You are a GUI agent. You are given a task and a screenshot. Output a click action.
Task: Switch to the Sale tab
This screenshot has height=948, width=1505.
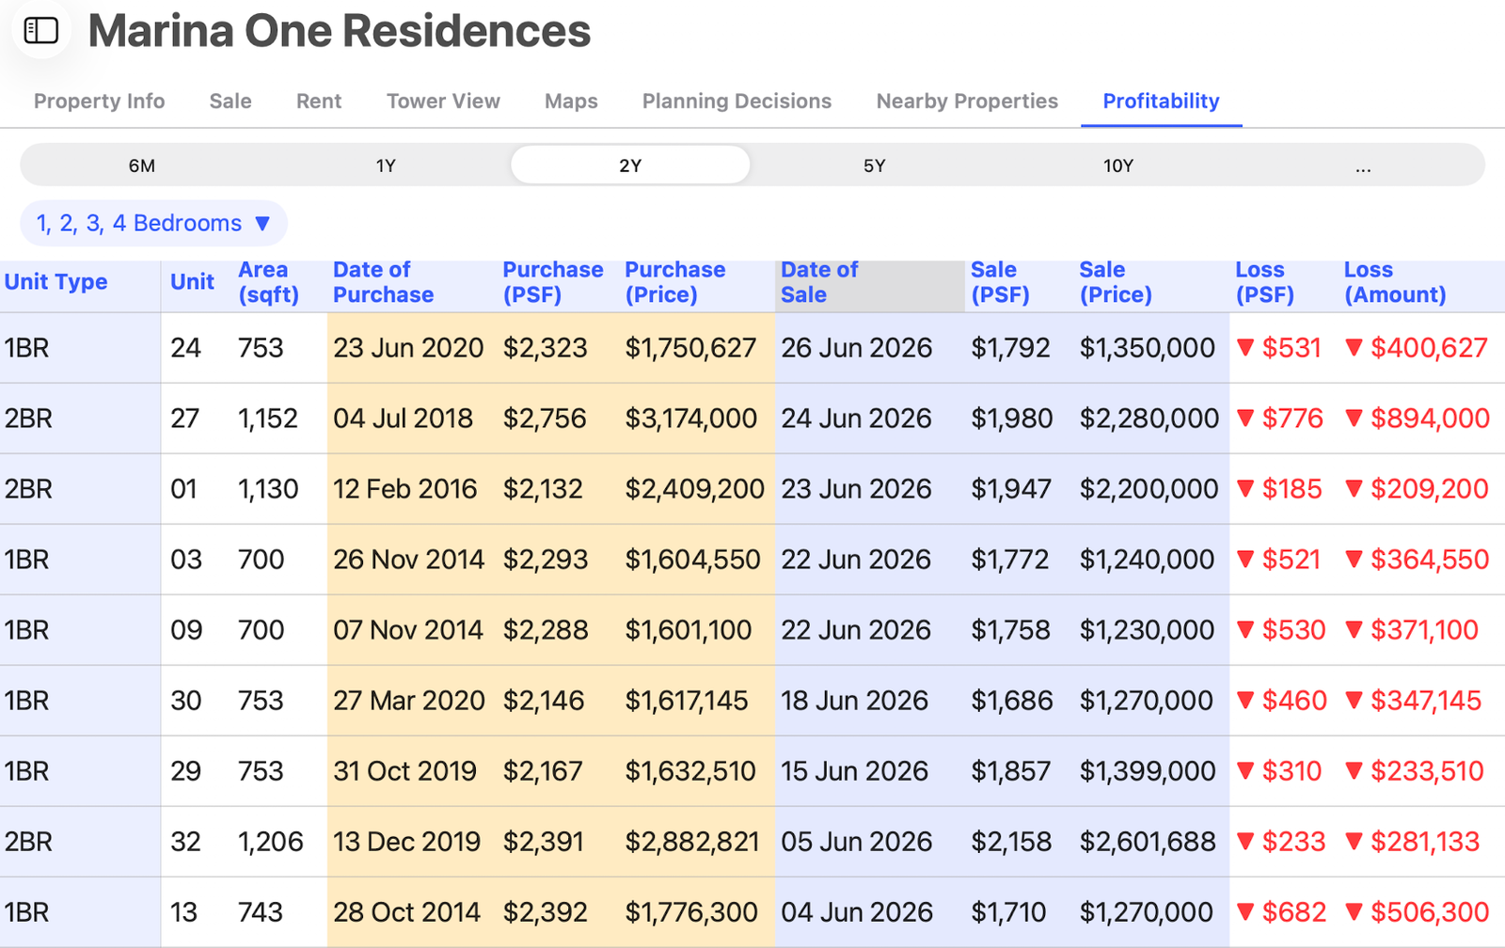tap(230, 101)
